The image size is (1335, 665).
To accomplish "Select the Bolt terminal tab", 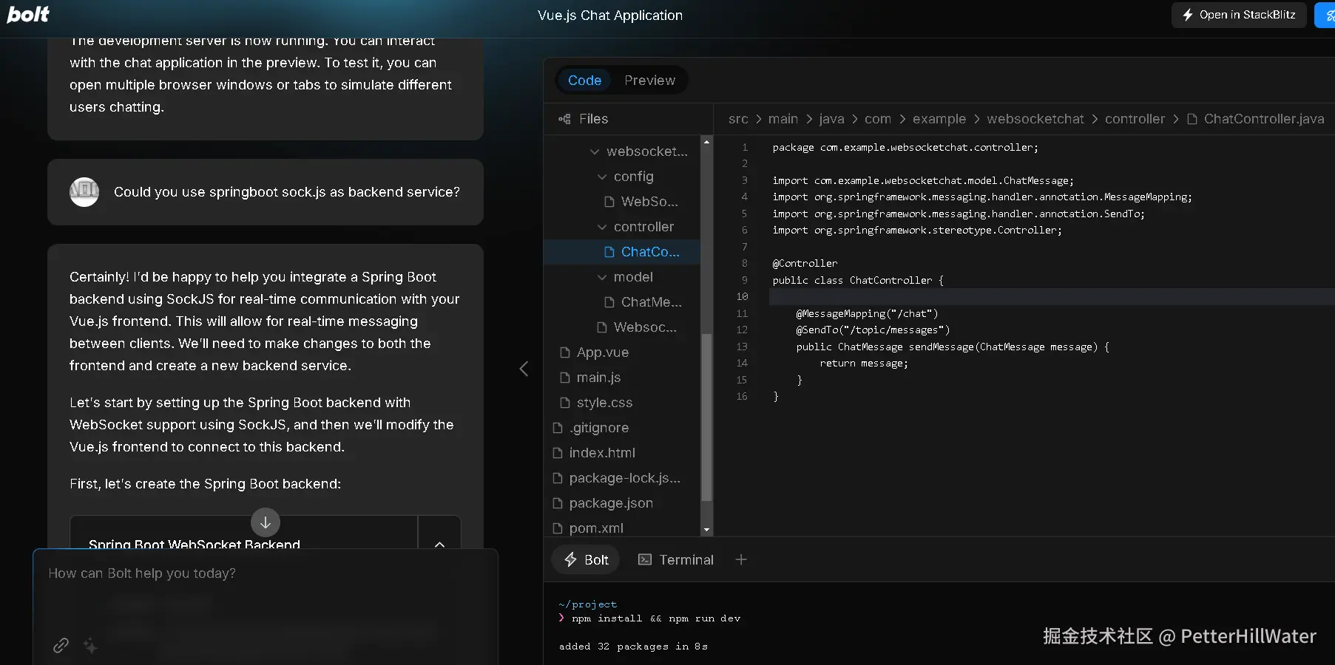I will click(x=586, y=560).
